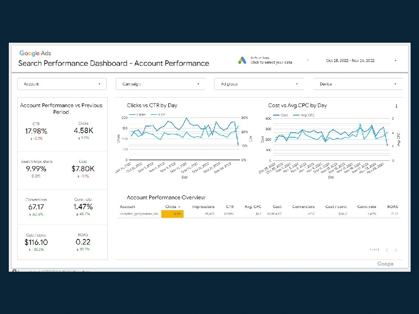This screenshot has width=419, height=314.
Task: Click the ROAS 0.22 scorecard
Action: [83, 242]
